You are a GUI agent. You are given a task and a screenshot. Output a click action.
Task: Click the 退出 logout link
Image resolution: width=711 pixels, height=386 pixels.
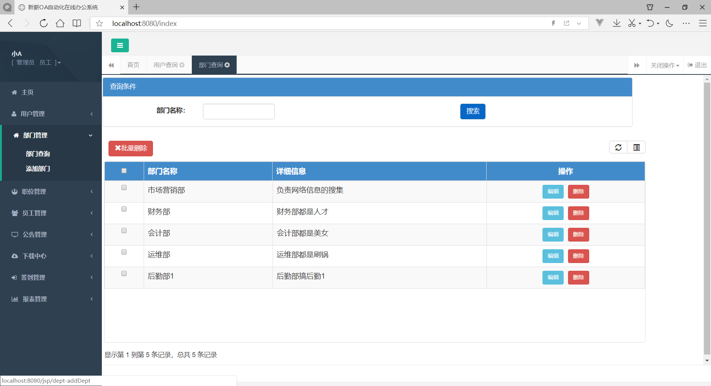point(697,65)
